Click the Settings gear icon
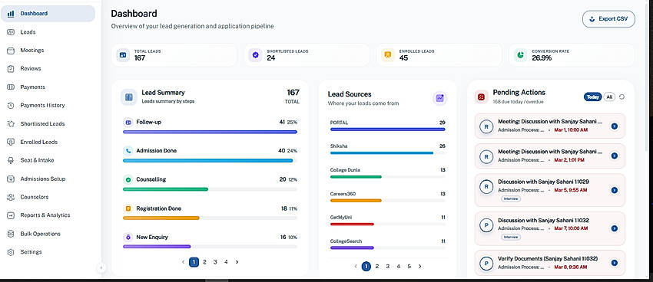Screen dimensions: 653x282 tap(12, 252)
